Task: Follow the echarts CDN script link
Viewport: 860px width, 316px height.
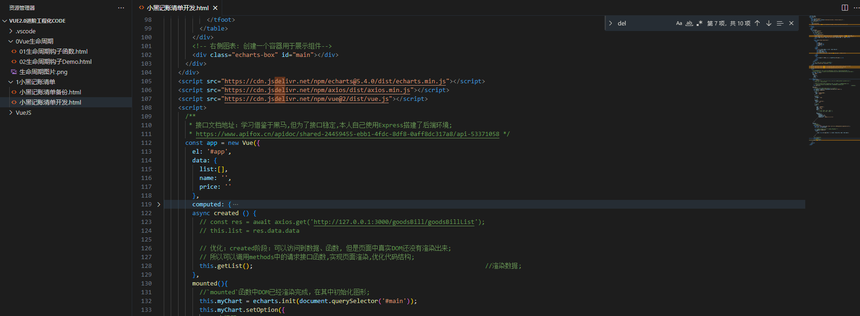Action: coord(335,81)
